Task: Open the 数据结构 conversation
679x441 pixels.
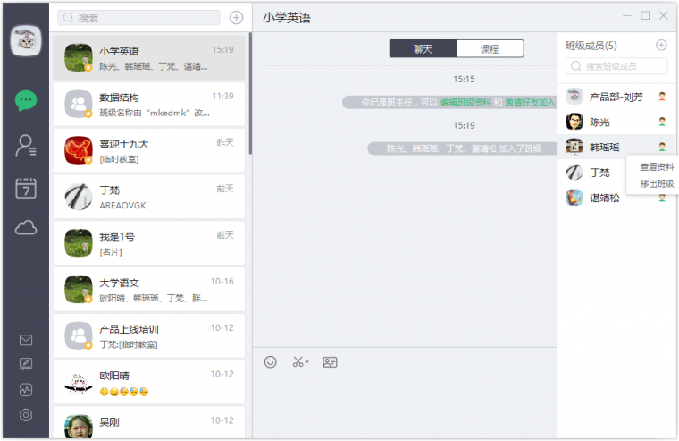Action: pyautogui.click(x=148, y=105)
